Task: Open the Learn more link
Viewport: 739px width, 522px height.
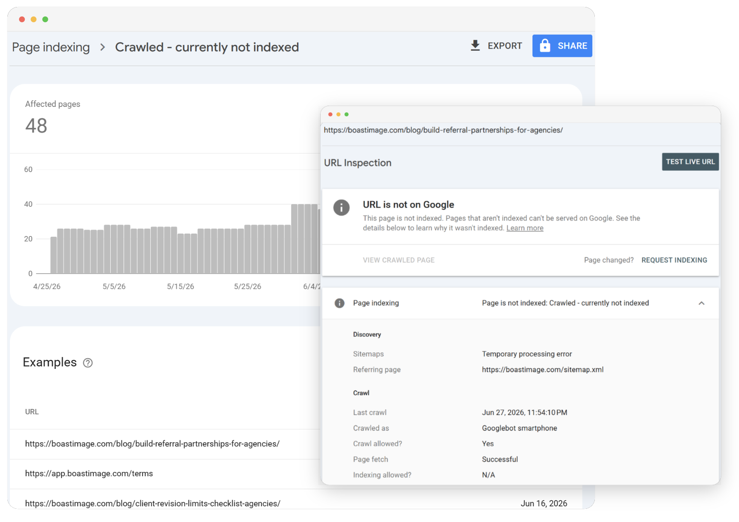Action: 525,228
